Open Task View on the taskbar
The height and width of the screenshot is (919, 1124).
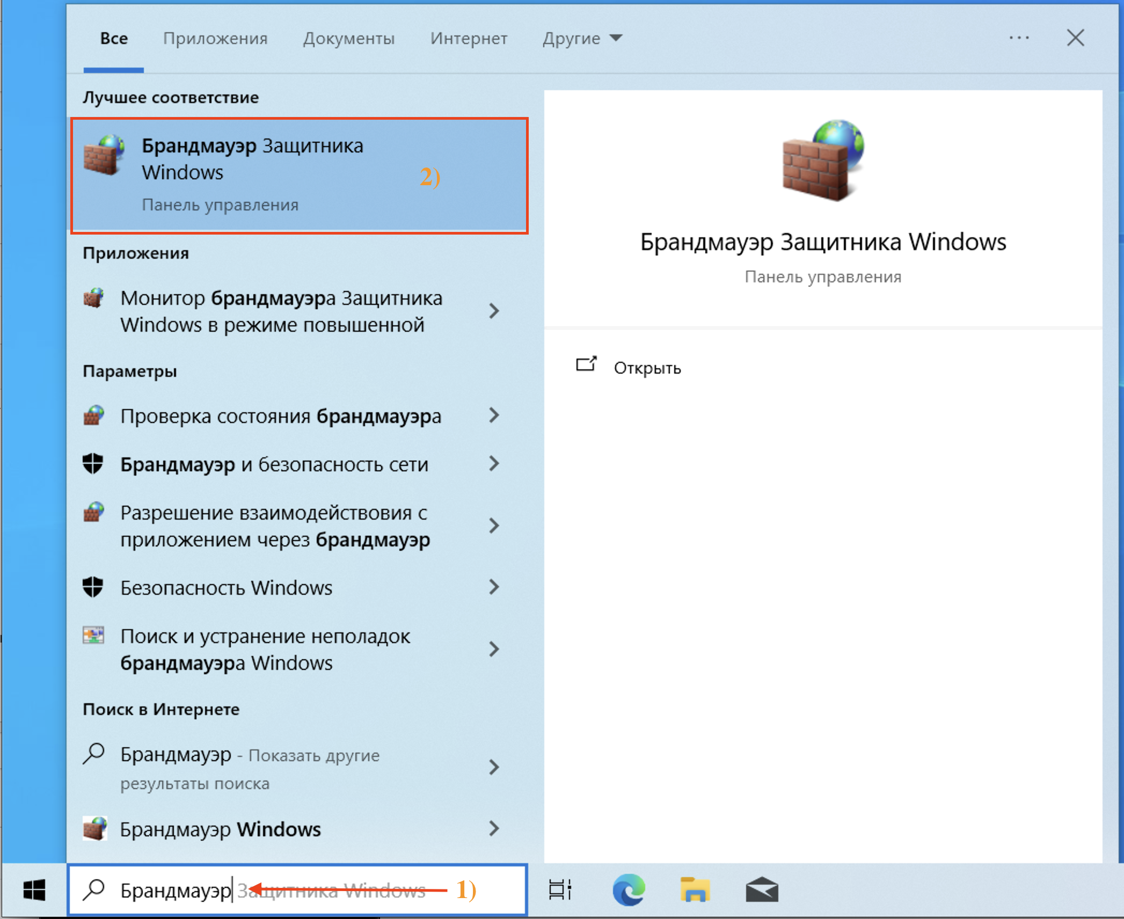560,890
